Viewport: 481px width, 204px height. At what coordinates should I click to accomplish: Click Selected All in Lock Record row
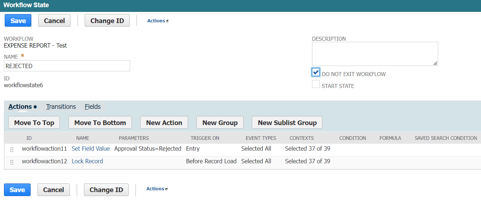[256, 161]
